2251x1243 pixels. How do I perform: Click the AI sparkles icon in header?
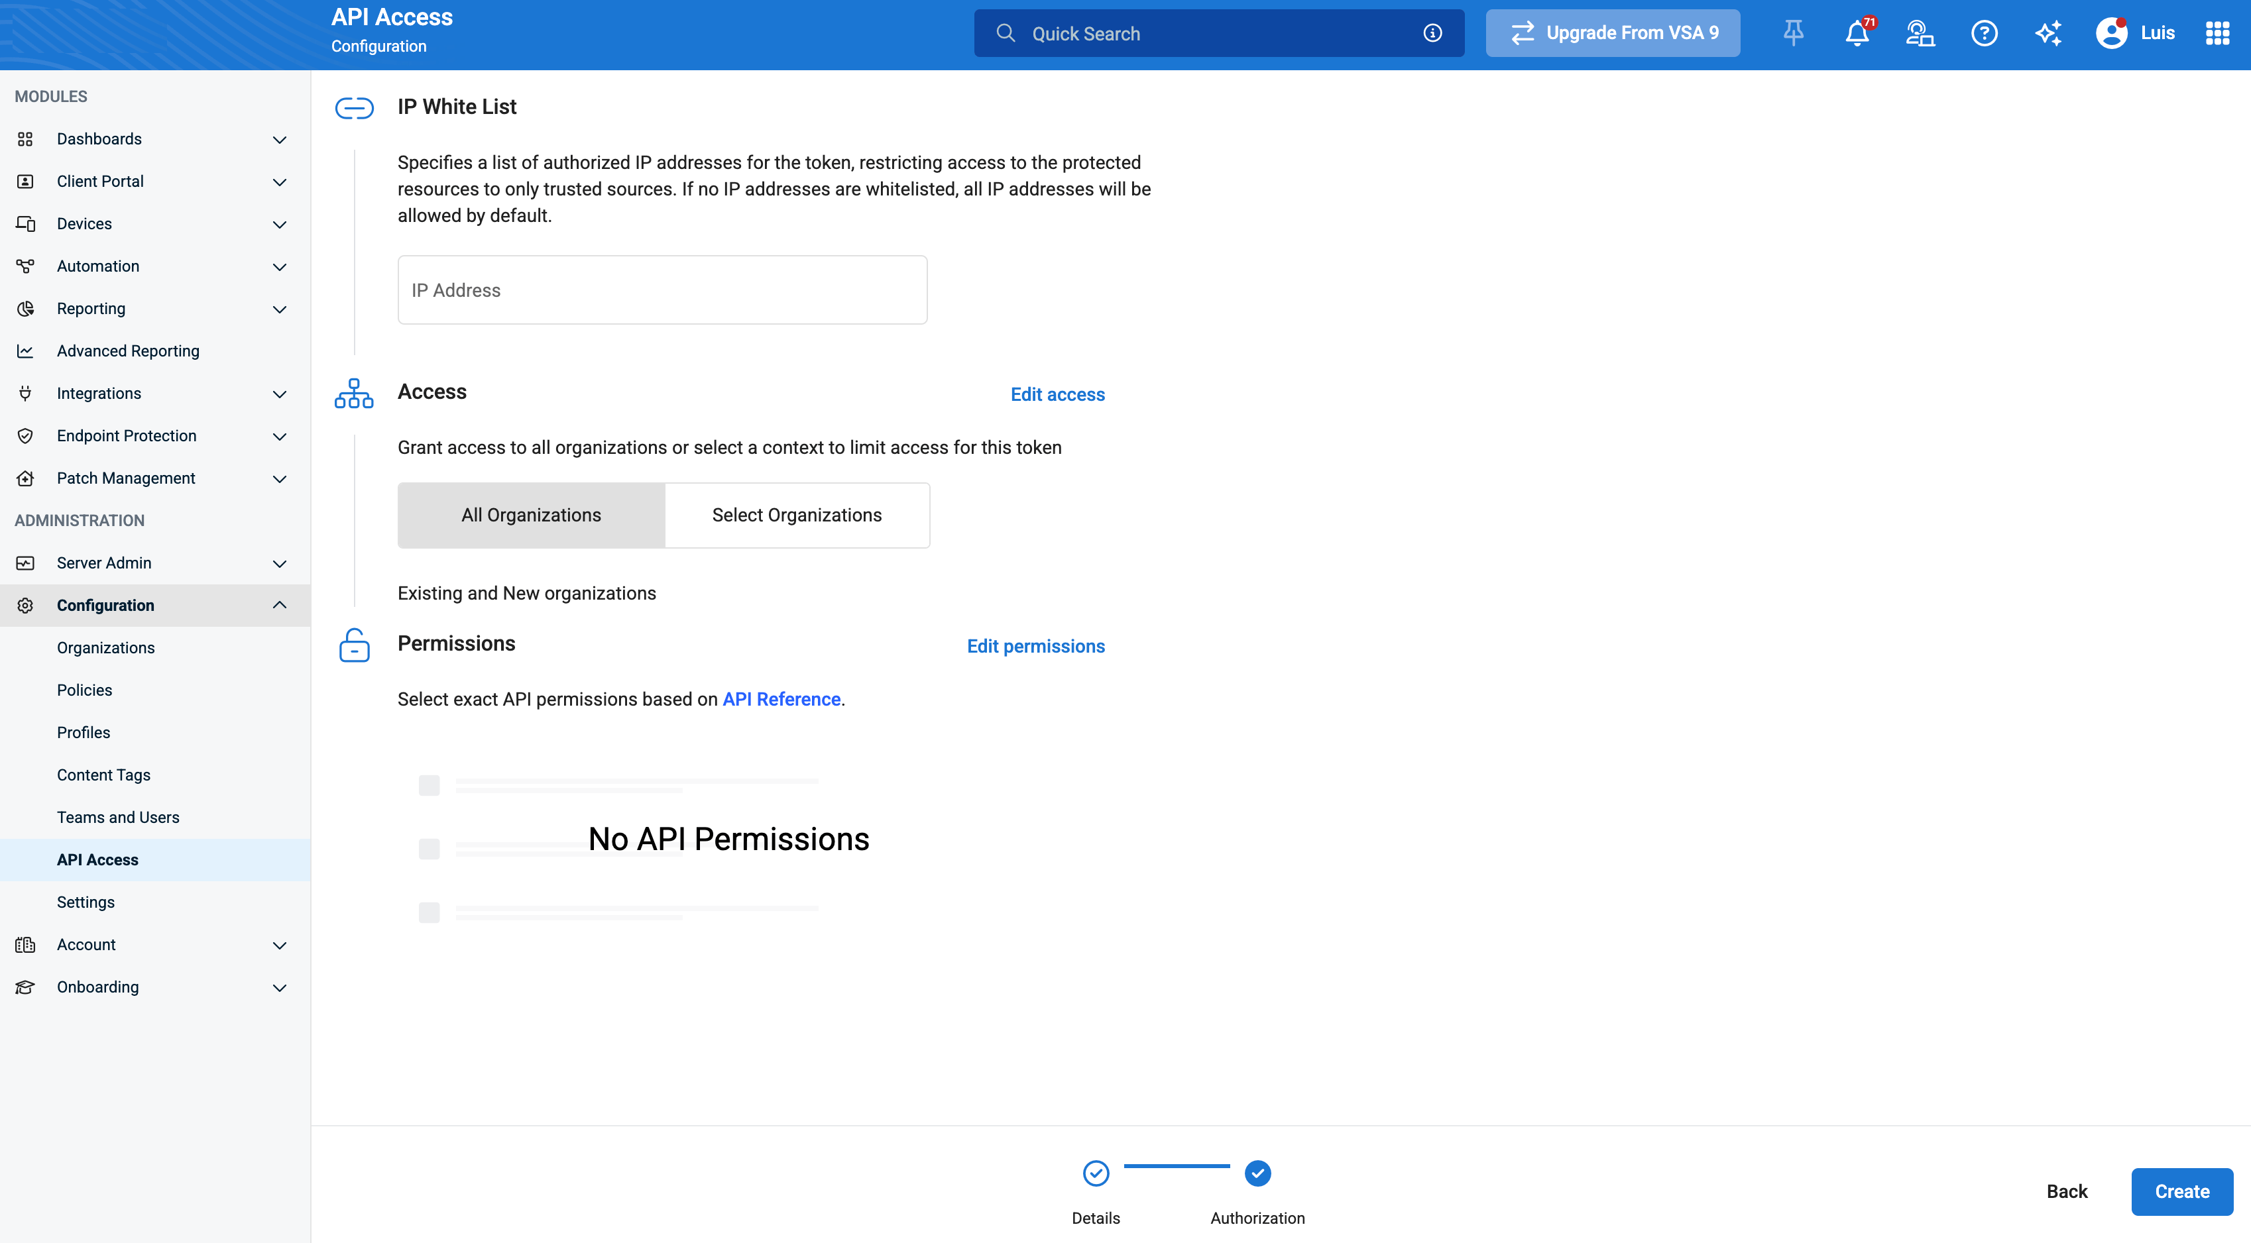pos(2048,33)
